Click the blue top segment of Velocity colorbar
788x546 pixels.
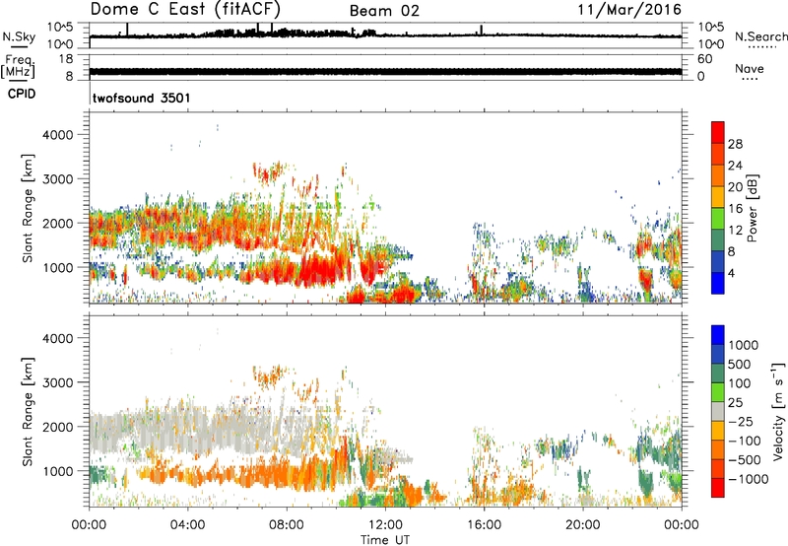click(x=718, y=335)
